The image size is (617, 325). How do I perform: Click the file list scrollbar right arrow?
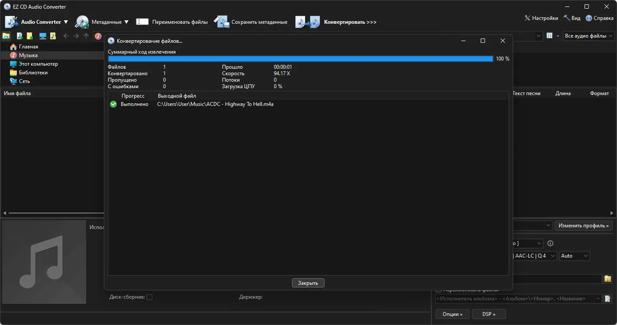click(612, 213)
